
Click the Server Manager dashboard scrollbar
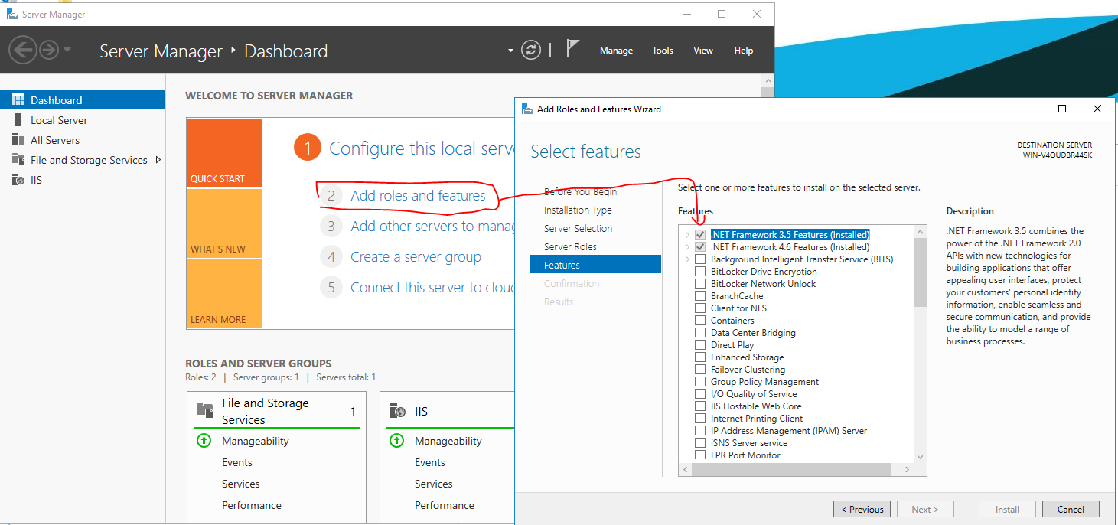pos(768,93)
